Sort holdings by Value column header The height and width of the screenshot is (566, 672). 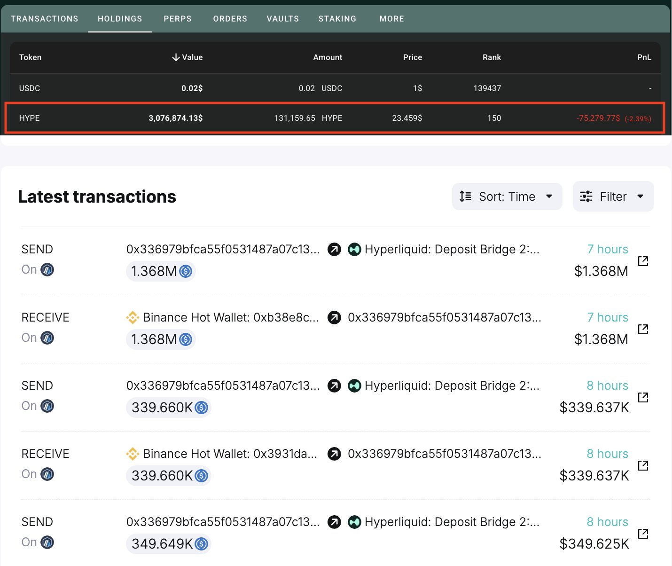click(188, 57)
